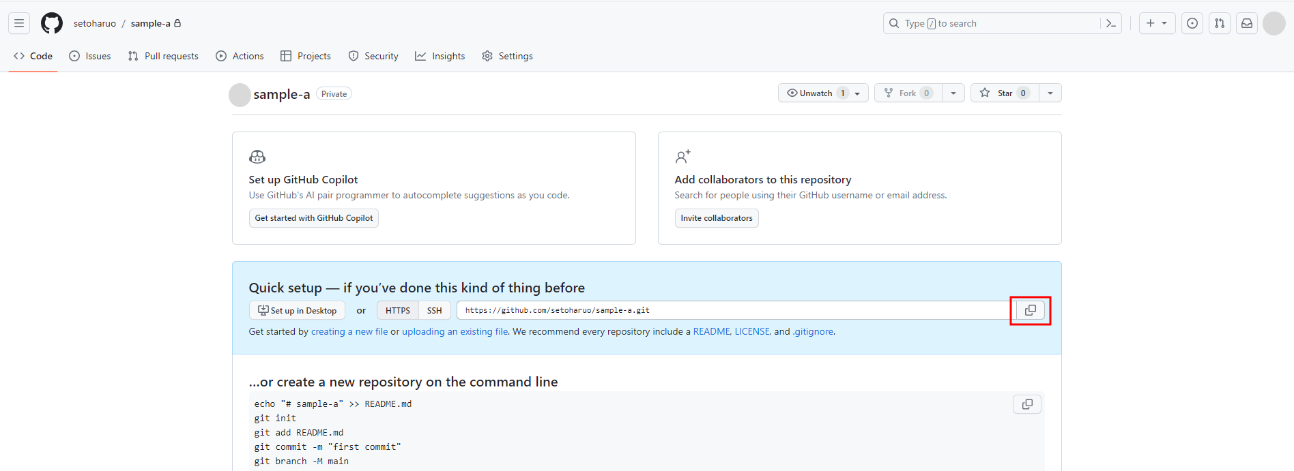1294x471 pixels.
Task: Open the Issues icon in the top header
Action: [1192, 23]
